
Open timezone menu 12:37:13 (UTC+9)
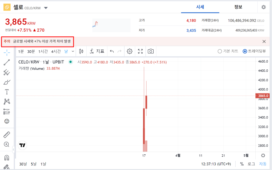coord(216,164)
